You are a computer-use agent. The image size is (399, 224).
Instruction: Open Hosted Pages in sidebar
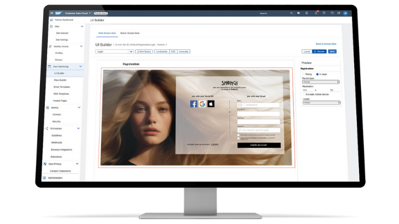pos(60,101)
